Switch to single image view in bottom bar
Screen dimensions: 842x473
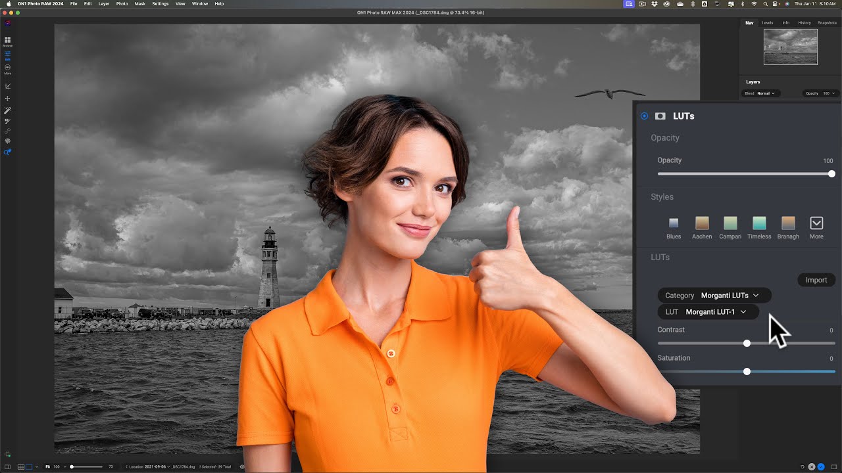click(29, 466)
